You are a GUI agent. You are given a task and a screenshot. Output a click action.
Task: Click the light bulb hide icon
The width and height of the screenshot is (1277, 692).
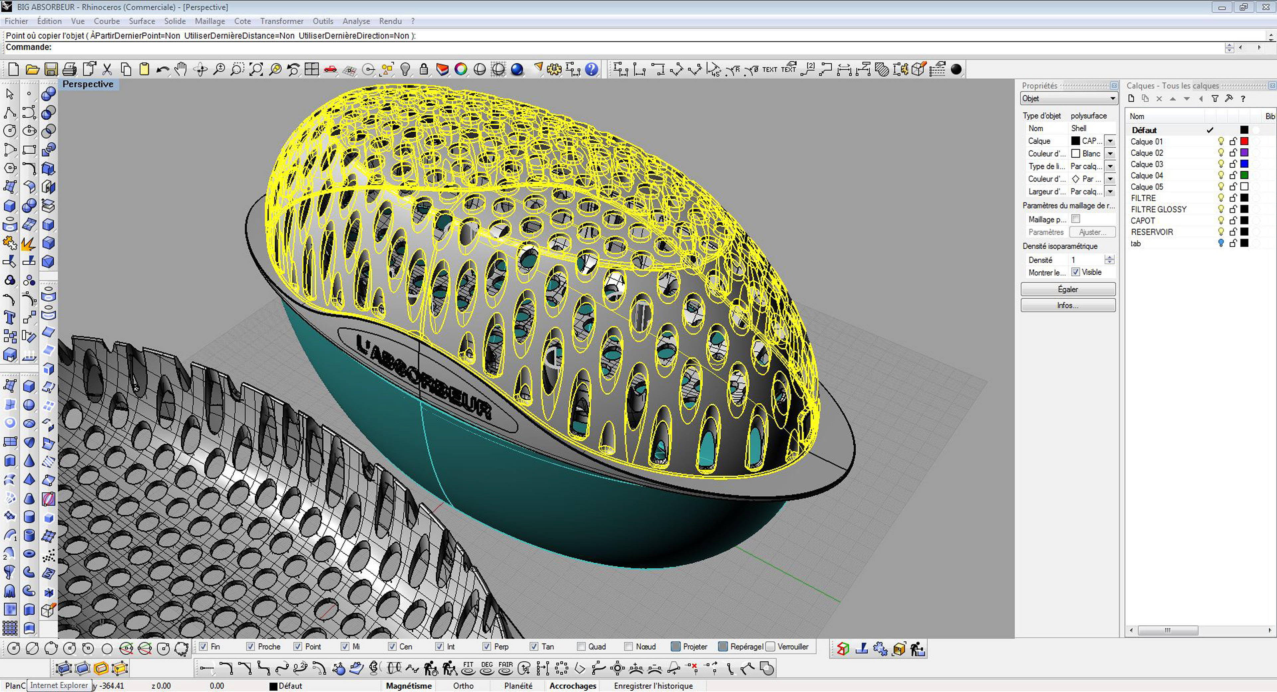[405, 69]
